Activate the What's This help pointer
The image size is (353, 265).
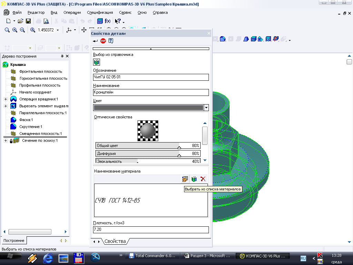point(118,21)
